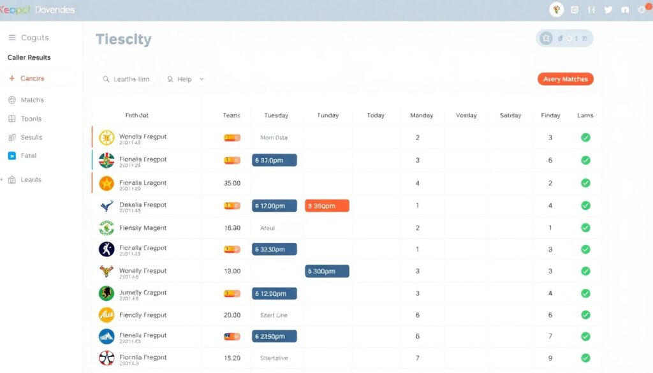
Task: Open the pill-shaped status widget below header
Action: [564, 38]
